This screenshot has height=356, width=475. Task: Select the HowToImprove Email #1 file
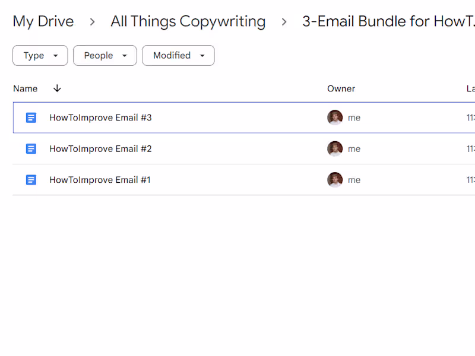tap(100, 180)
